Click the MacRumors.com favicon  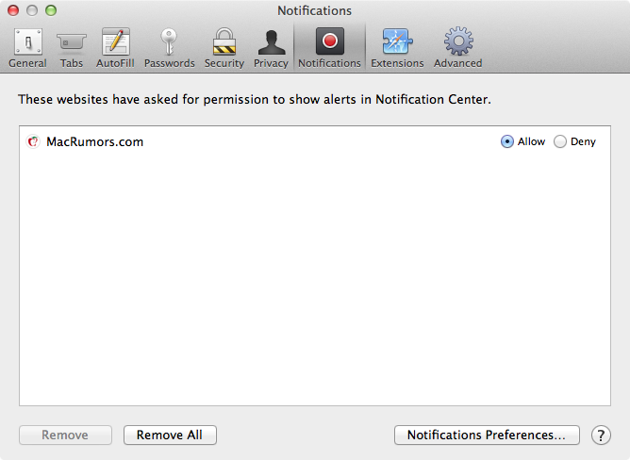pyautogui.click(x=33, y=141)
